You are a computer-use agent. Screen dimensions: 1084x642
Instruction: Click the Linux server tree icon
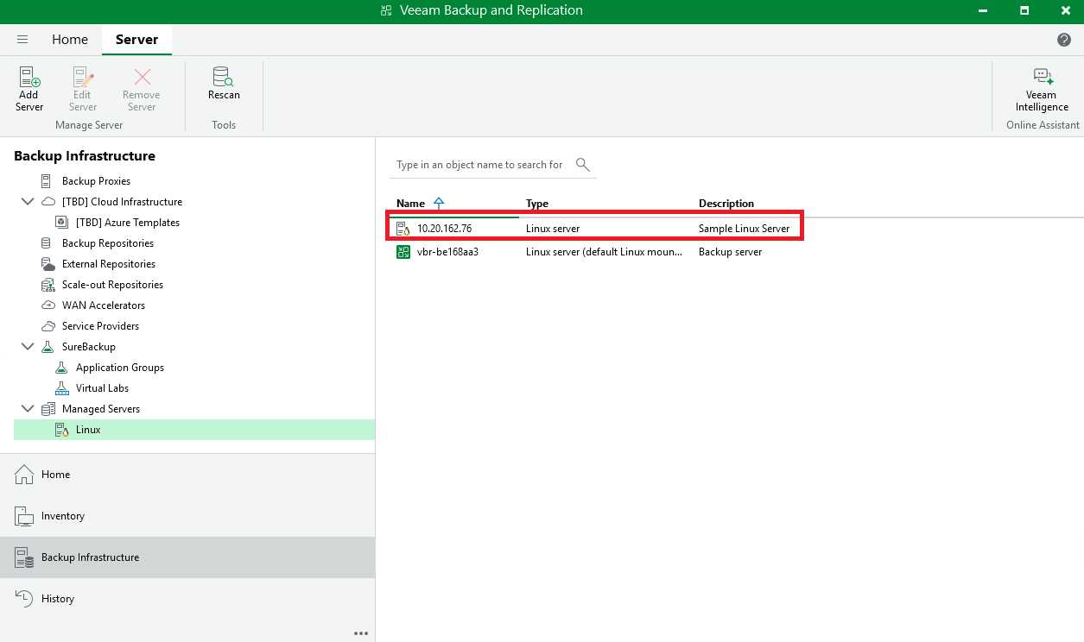pyautogui.click(x=61, y=430)
